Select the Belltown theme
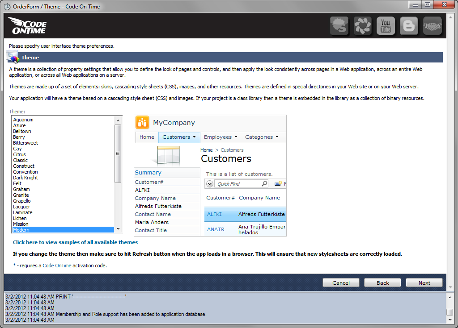 pos(63,131)
